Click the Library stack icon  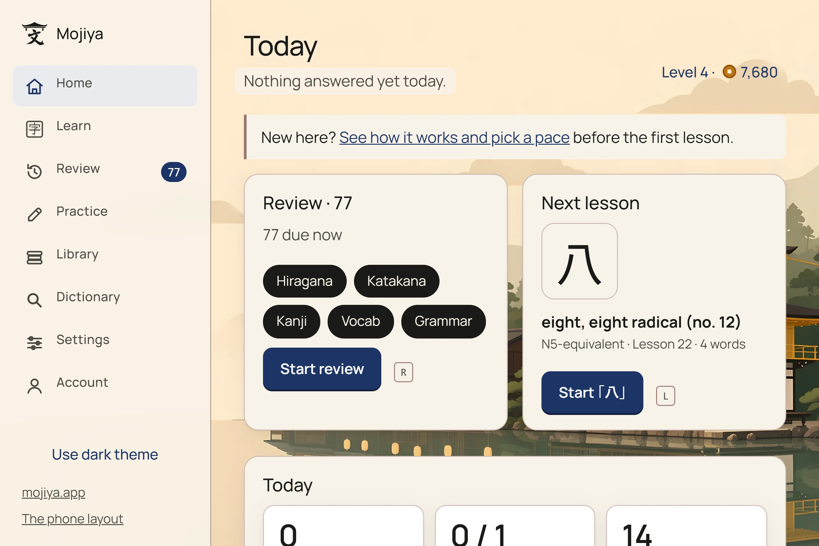click(x=35, y=257)
